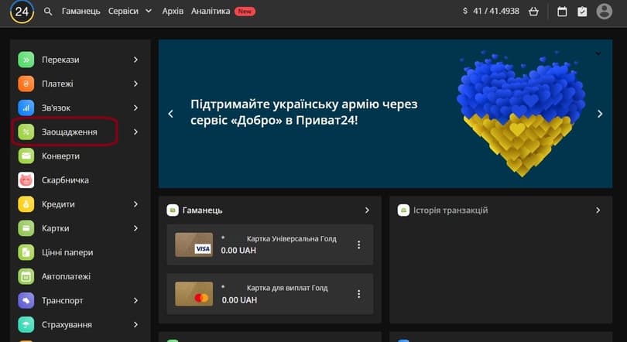This screenshot has width=627, height=342.
Task: Expand the Заощадження submenu arrow
Action: (x=135, y=132)
